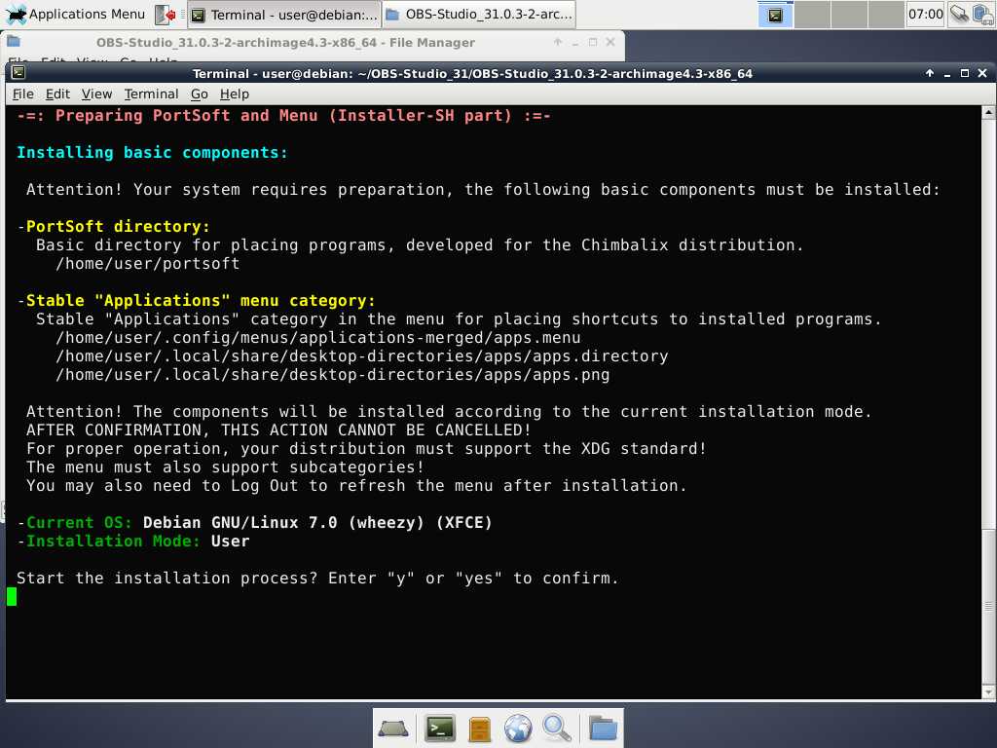Click the 'Installation Mode: User' line
The width and height of the screenshot is (997, 748).
click(x=133, y=542)
